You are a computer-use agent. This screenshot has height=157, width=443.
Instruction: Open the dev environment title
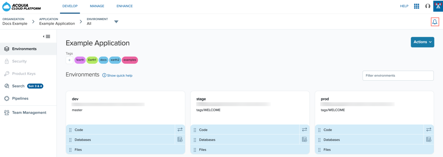(x=75, y=99)
